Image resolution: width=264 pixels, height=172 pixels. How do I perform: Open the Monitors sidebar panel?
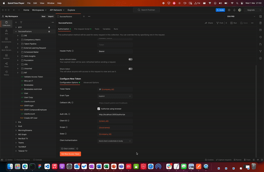pos(6,57)
